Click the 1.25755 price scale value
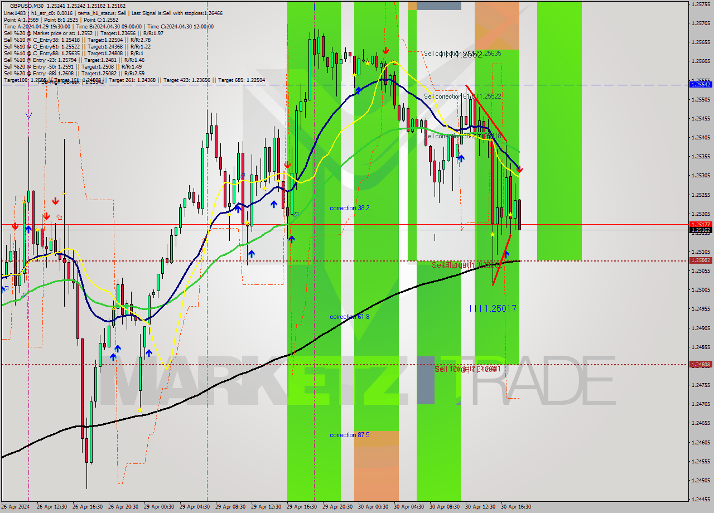The height and width of the screenshot is (513, 714). point(701,4)
